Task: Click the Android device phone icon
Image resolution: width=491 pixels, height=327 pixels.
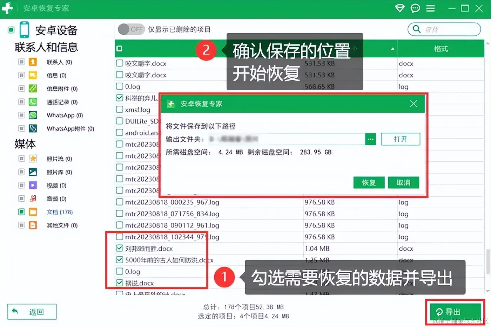Action: 24,30
